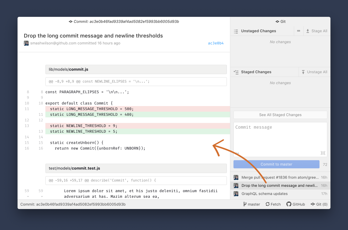348x230 pixels.
Task: Click the unstaged changes list icon
Action: coord(236,31)
